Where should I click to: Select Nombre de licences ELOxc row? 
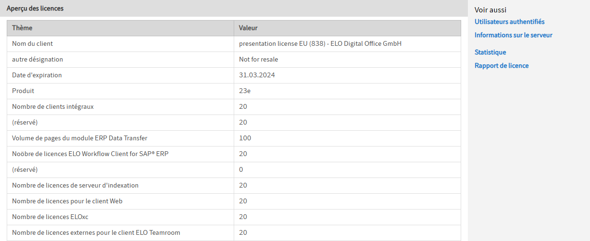(234, 217)
